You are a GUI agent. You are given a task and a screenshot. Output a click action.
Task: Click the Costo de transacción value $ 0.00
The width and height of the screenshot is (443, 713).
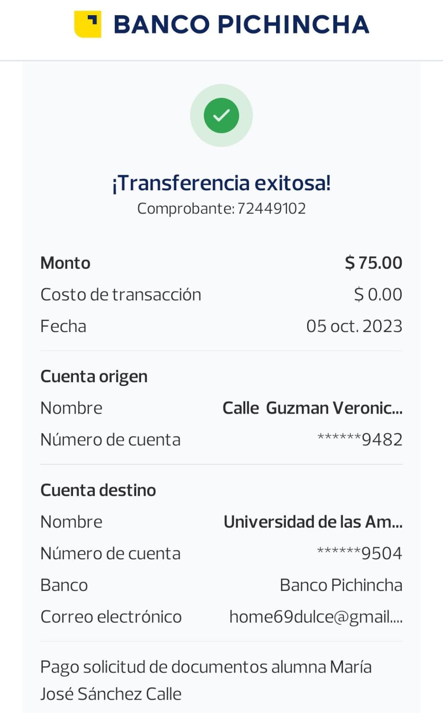[378, 295]
